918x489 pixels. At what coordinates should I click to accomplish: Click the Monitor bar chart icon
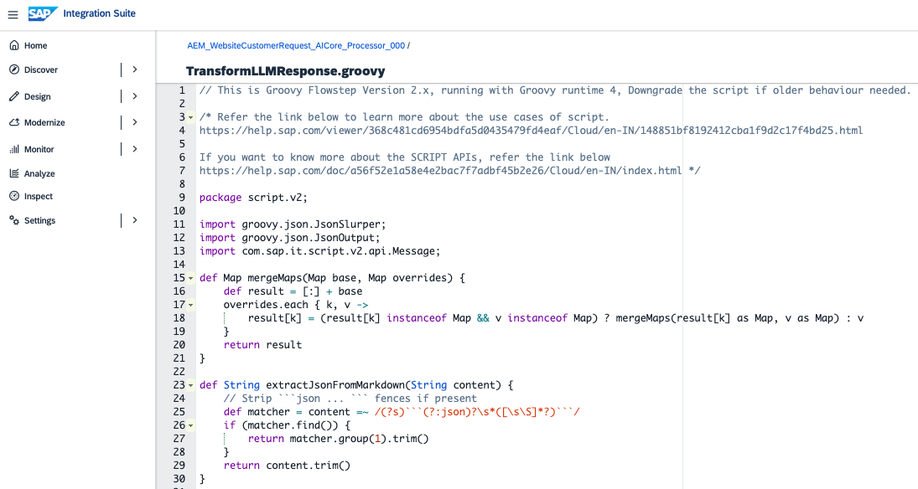(14, 149)
